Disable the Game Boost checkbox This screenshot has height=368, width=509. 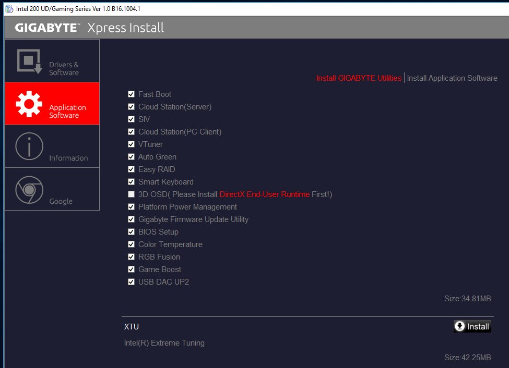[131, 269]
